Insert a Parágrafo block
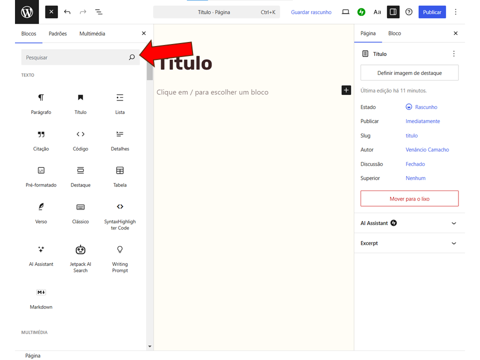Screen dimensions: 480x360 point(41,103)
